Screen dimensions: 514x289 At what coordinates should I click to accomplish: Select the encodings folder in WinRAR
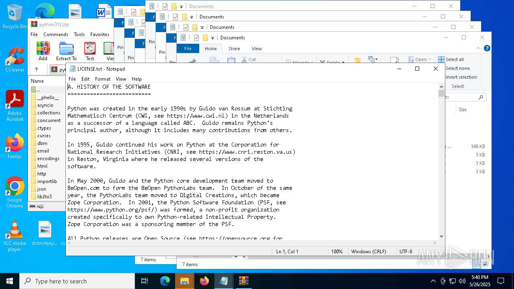pyautogui.click(x=48, y=159)
